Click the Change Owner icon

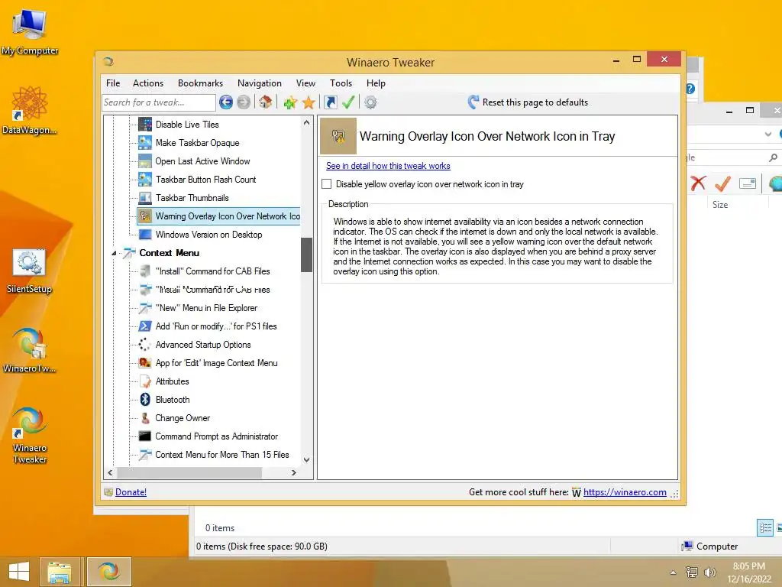tap(144, 418)
